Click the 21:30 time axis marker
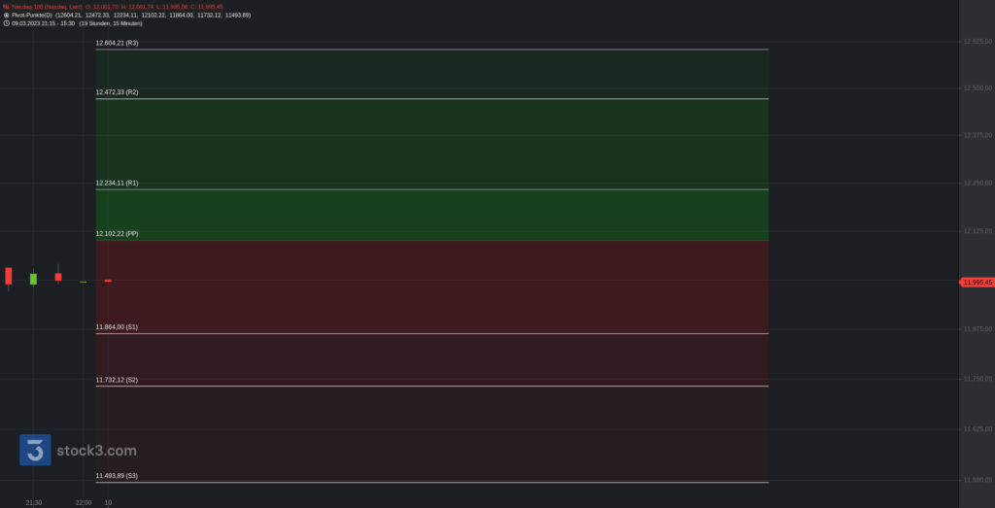 [x=34, y=503]
